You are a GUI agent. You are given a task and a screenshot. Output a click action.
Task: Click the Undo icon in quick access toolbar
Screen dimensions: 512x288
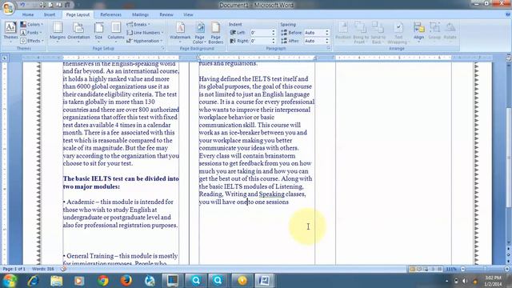tap(22, 5)
